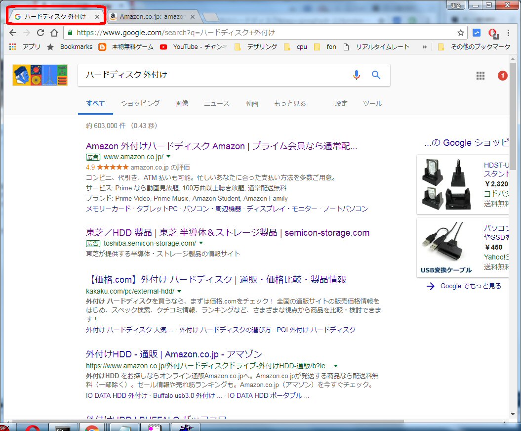Click the vertical scrollbar down arrow

tap(513, 414)
